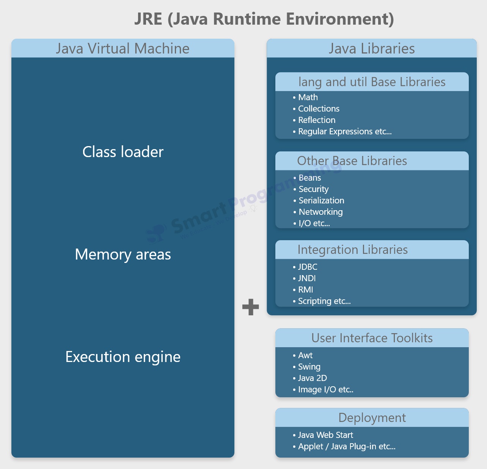Select the Swing bullet item

point(307,367)
